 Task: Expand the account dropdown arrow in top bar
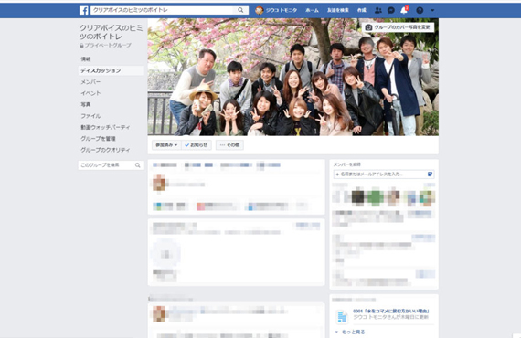[x=432, y=10]
